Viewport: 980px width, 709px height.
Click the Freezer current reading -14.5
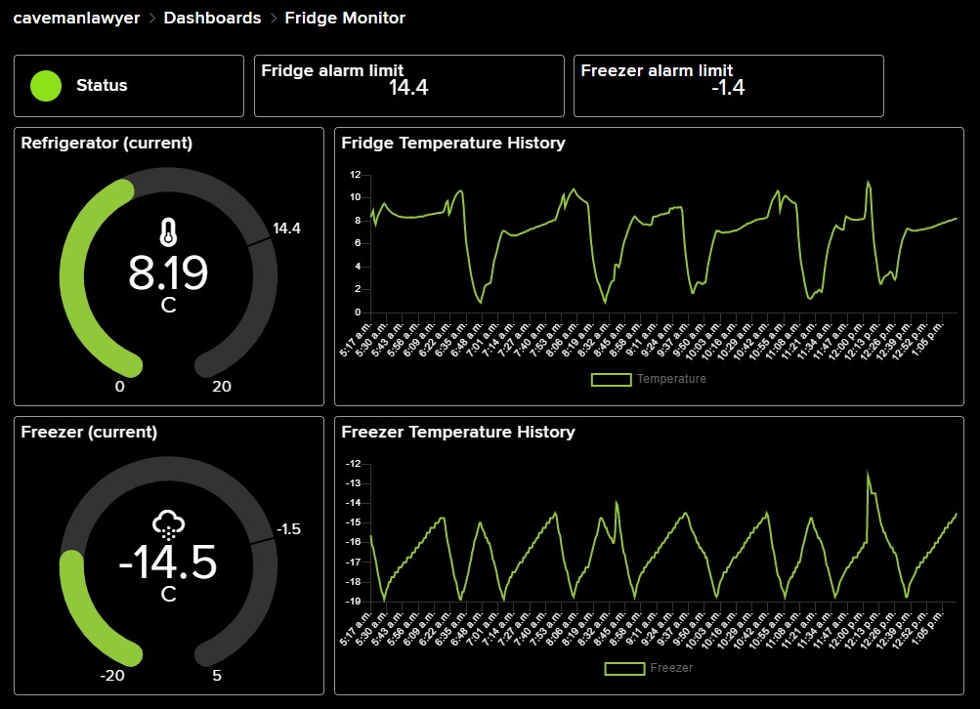click(x=168, y=563)
